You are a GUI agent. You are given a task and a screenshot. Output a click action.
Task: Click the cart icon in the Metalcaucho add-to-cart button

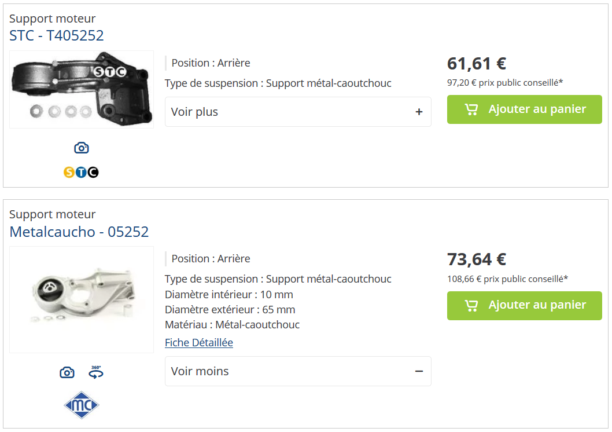[471, 305]
